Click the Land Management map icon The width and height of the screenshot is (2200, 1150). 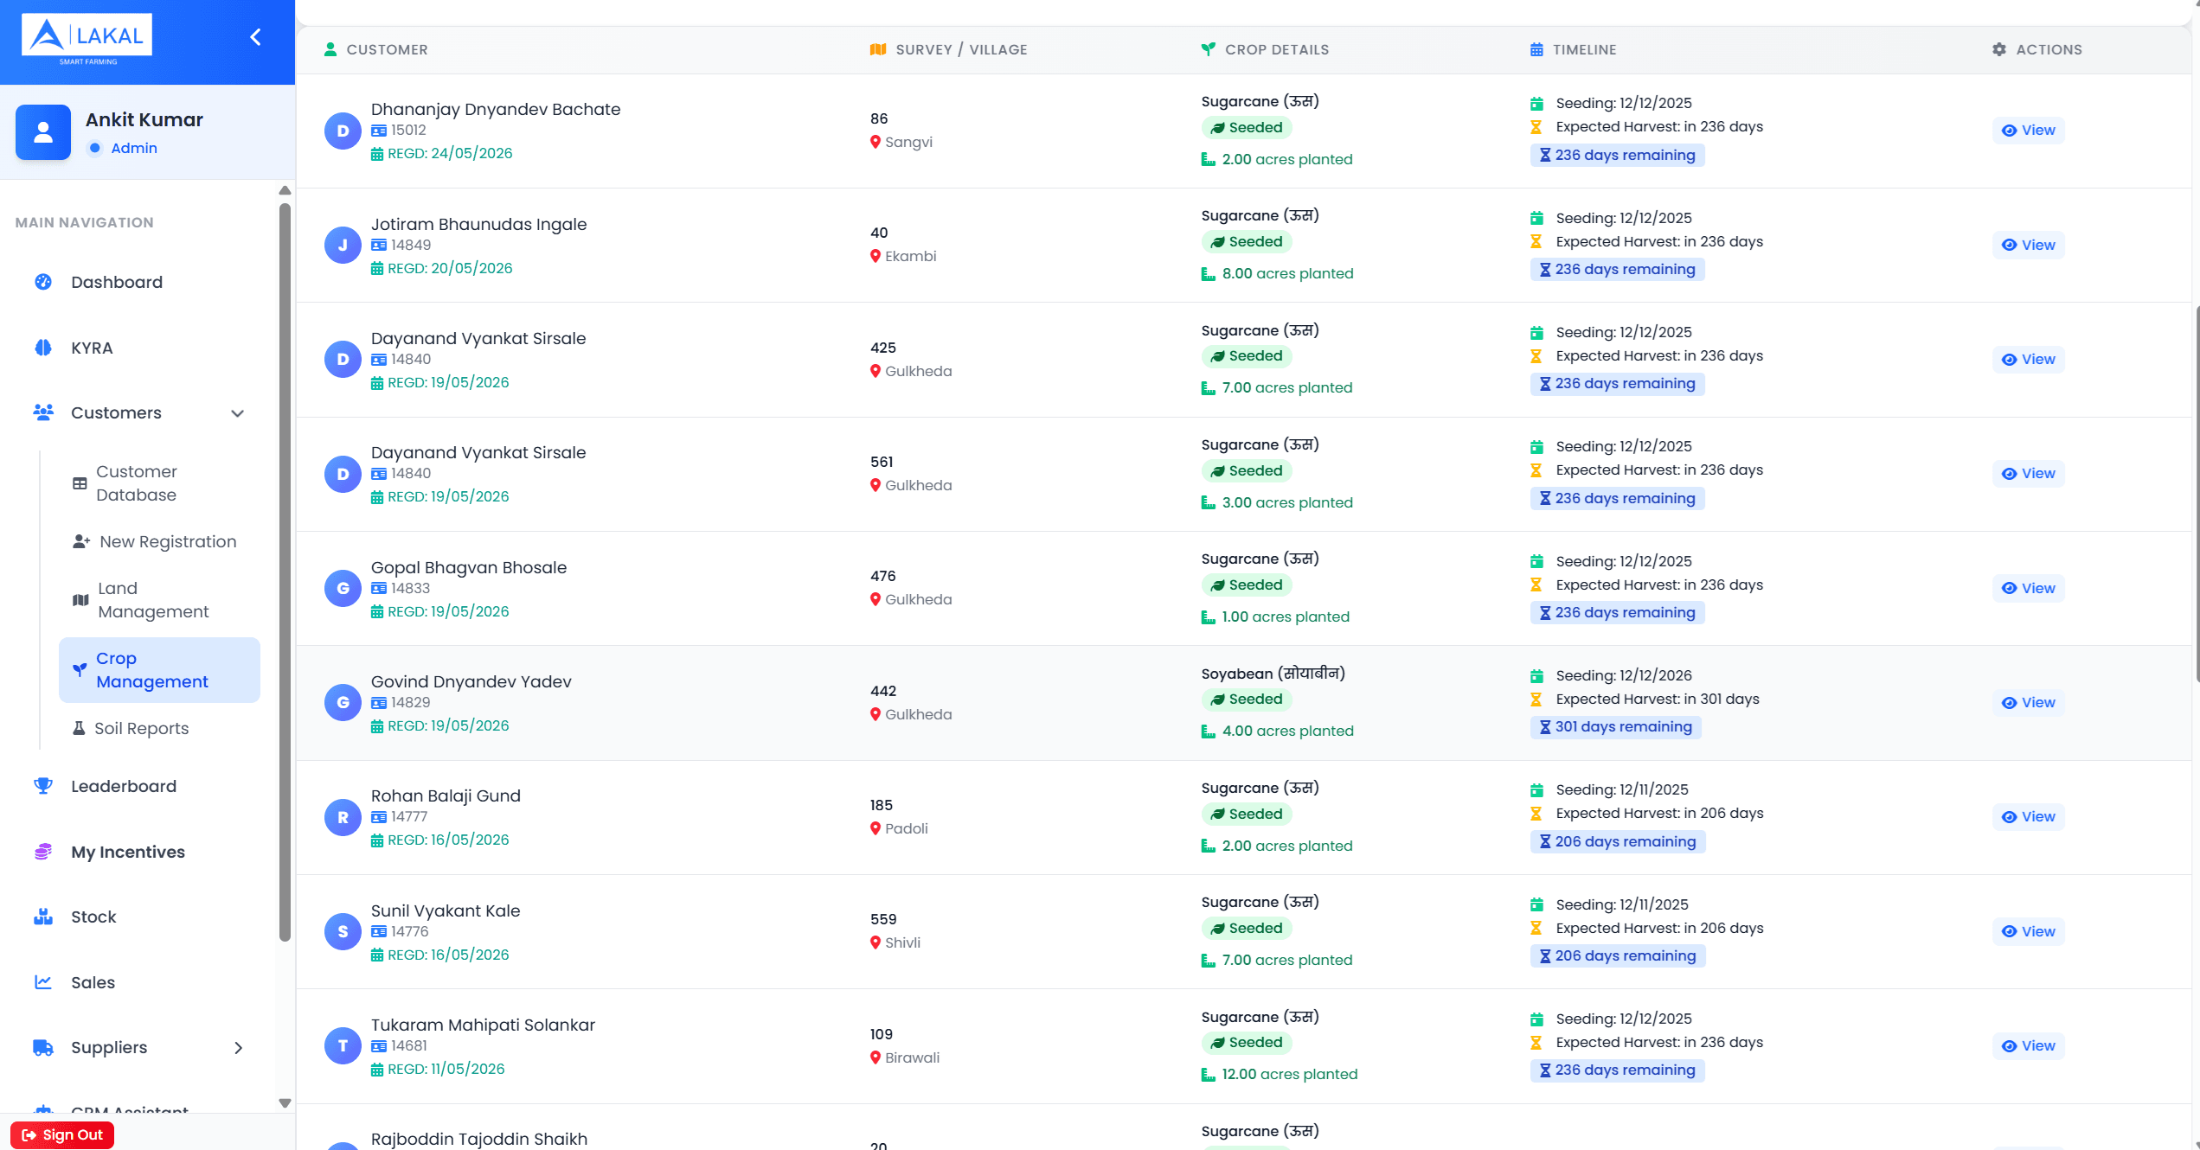pyautogui.click(x=80, y=600)
